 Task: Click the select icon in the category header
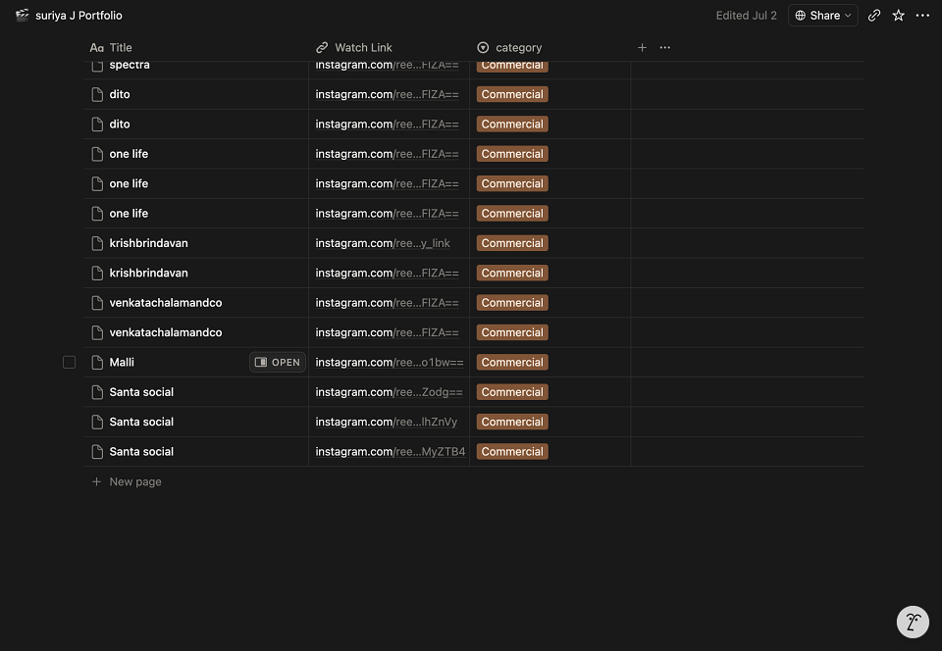click(483, 47)
